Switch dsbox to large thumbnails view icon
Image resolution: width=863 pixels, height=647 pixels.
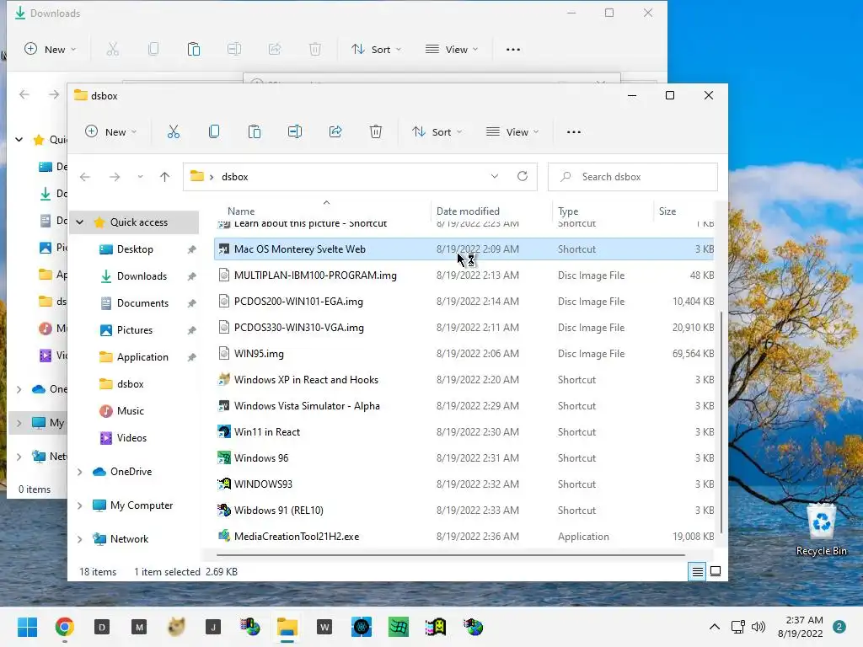pyautogui.click(x=716, y=572)
